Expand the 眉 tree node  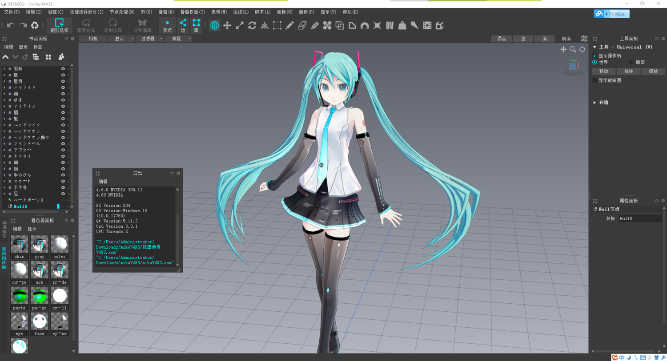(4, 112)
